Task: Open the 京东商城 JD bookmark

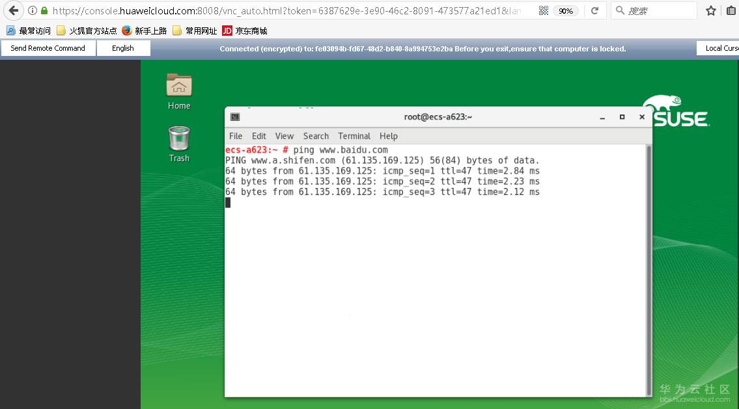Action: (x=245, y=31)
